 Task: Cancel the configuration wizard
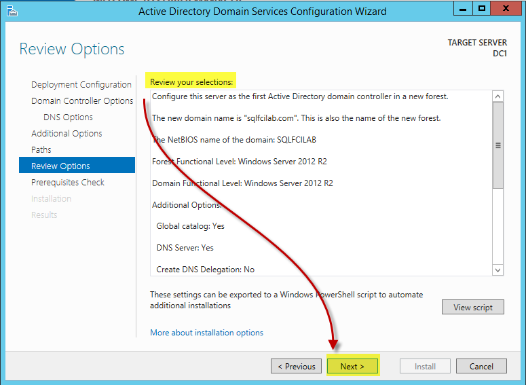point(481,366)
